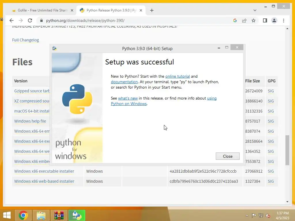Screen dimensions: 295x221
Task: Click the setup dialog title bar installer icon
Action: (54, 48)
